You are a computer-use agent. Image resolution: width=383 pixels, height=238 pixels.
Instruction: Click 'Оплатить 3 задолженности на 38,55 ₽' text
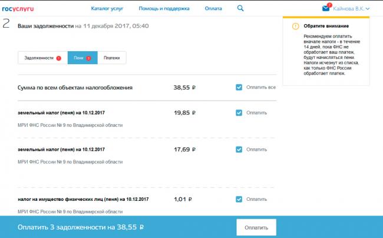[x=81, y=227]
